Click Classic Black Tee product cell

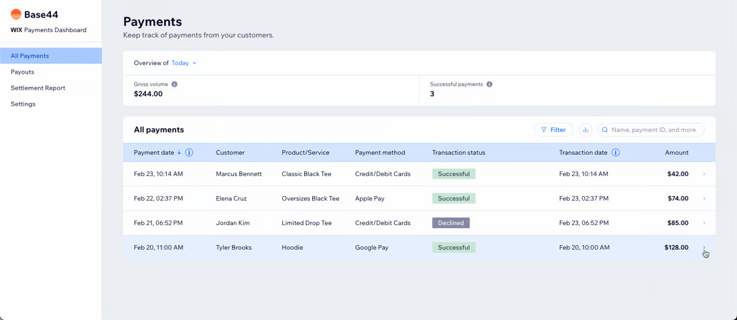point(306,174)
